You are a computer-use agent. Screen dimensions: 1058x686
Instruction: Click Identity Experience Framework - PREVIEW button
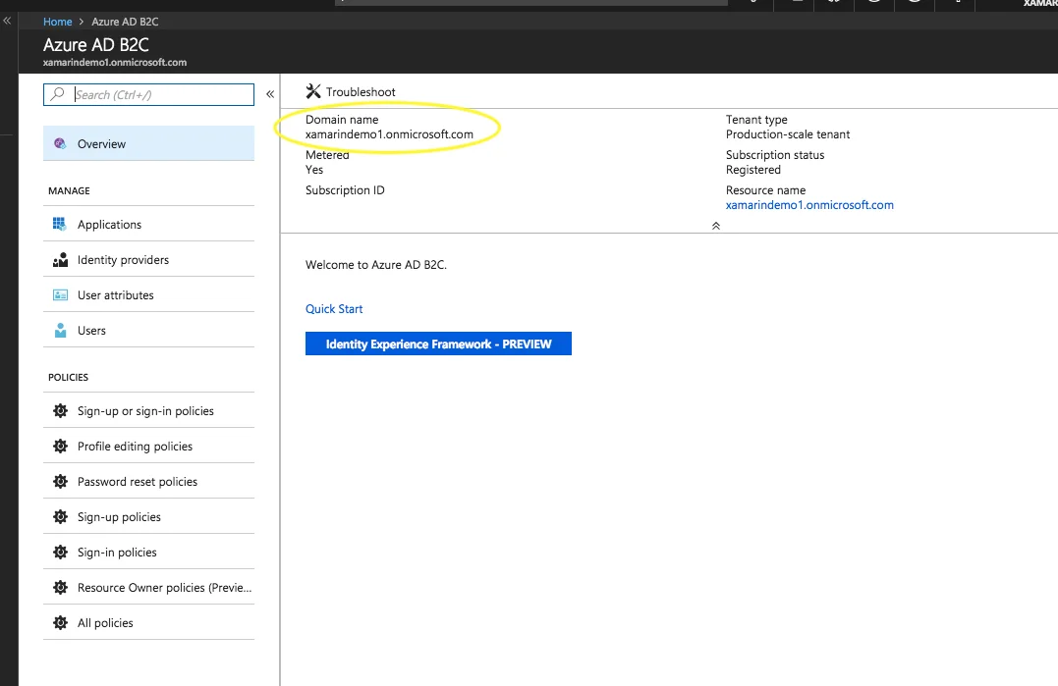[438, 343]
